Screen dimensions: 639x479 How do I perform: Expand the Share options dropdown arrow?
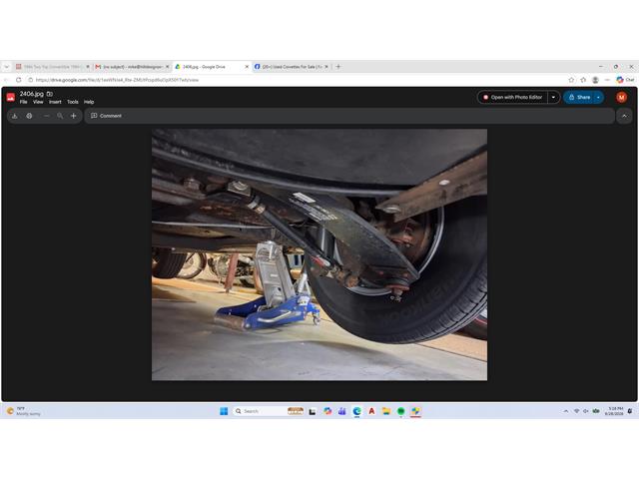pos(598,98)
